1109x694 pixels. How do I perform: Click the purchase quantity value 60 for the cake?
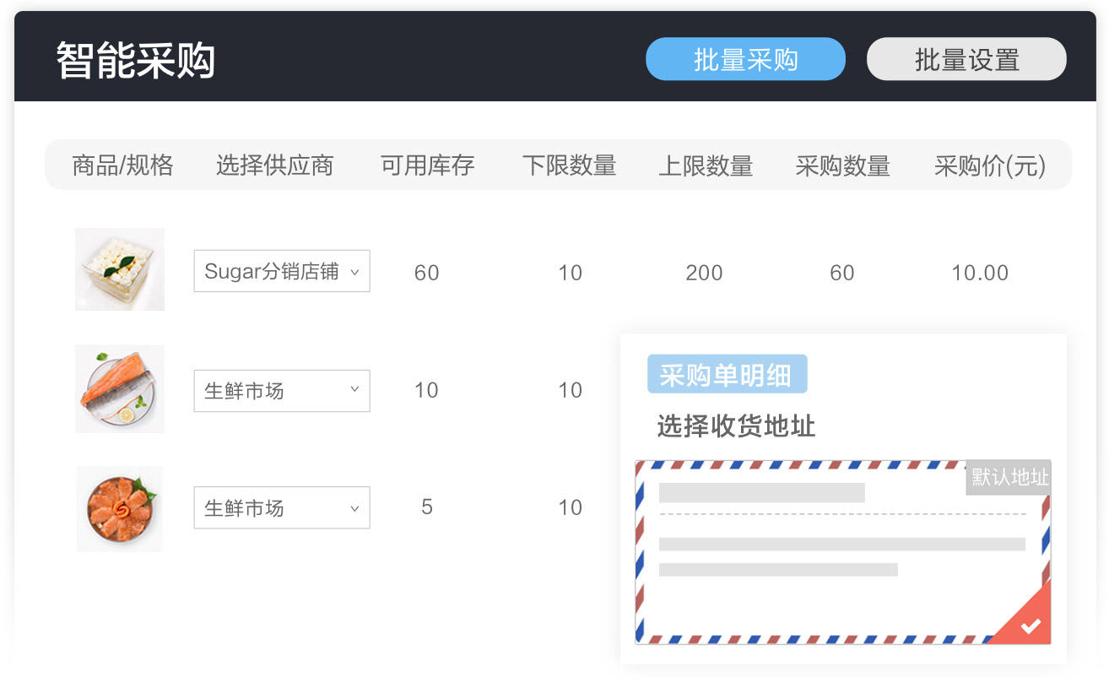click(841, 272)
